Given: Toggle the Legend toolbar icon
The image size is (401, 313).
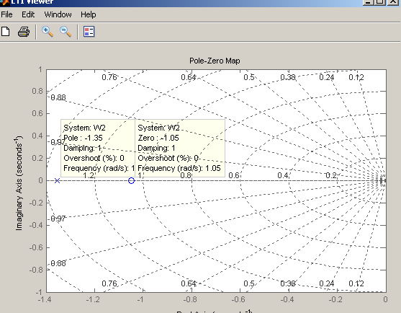Looking at the screenshot, I should coord(89,32).
